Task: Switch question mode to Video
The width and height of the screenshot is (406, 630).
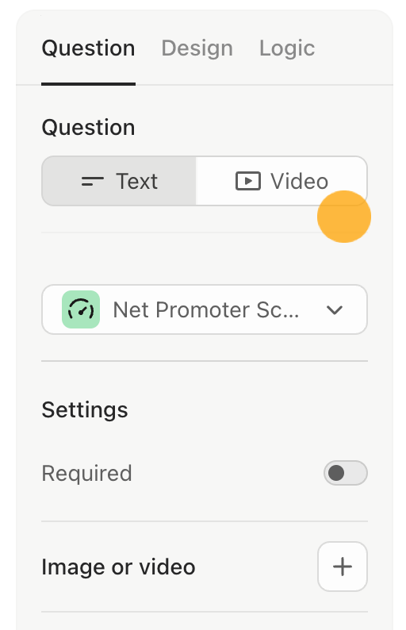Action: tap(282, 181)
